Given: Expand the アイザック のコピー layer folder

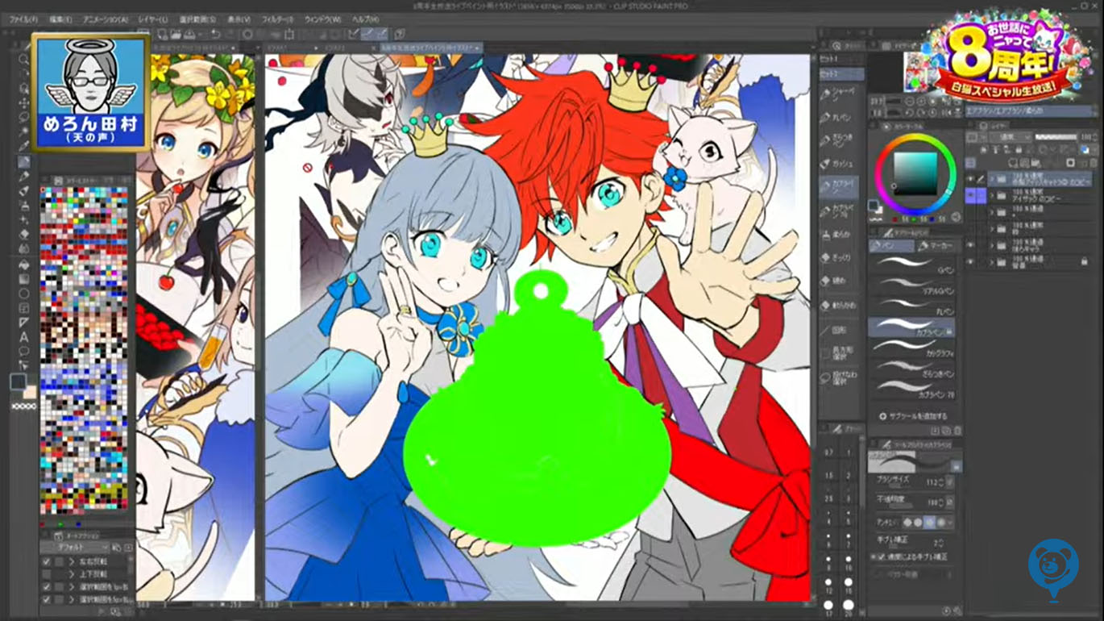Looking at the screenshot, I should coord(993,194).
